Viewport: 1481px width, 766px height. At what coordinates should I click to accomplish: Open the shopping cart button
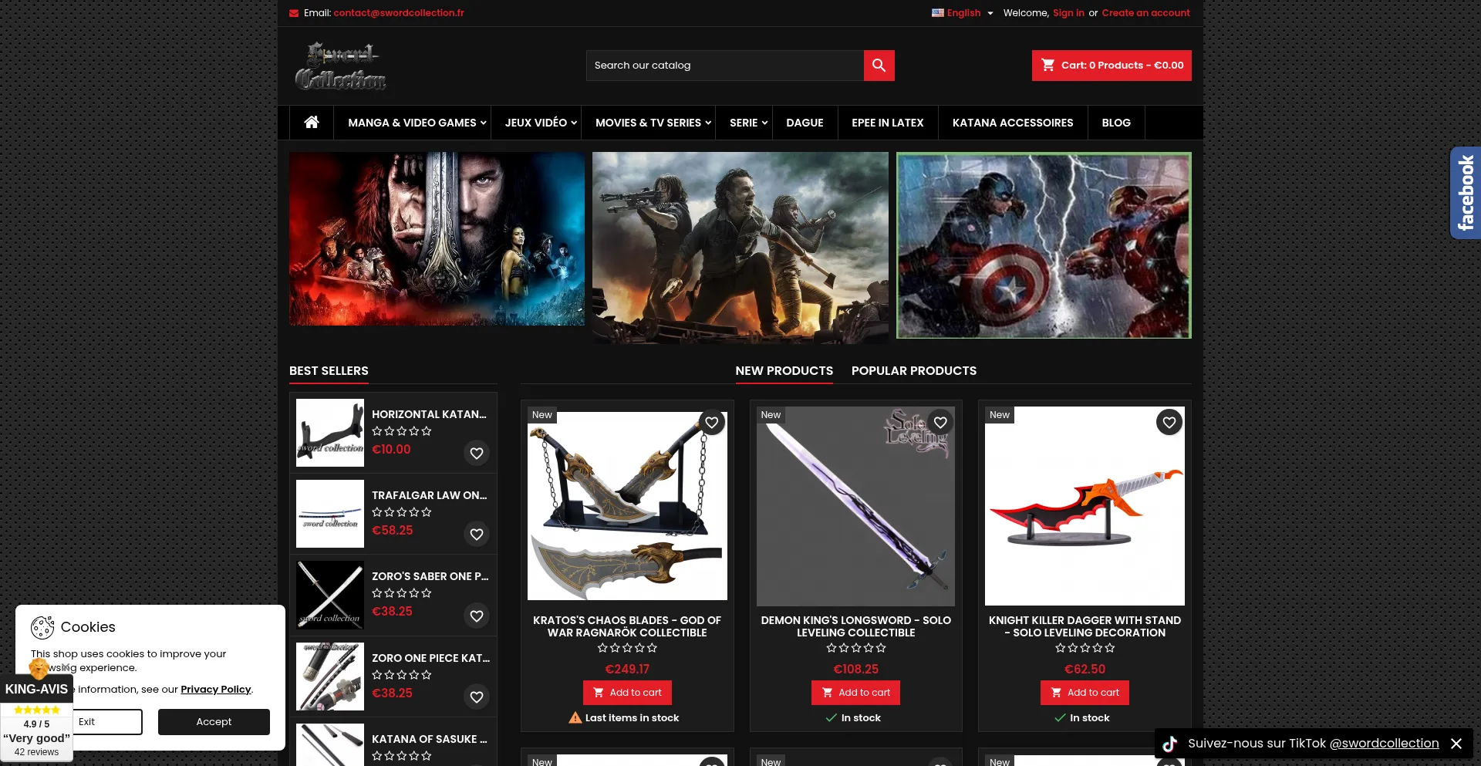(1111, 66)
